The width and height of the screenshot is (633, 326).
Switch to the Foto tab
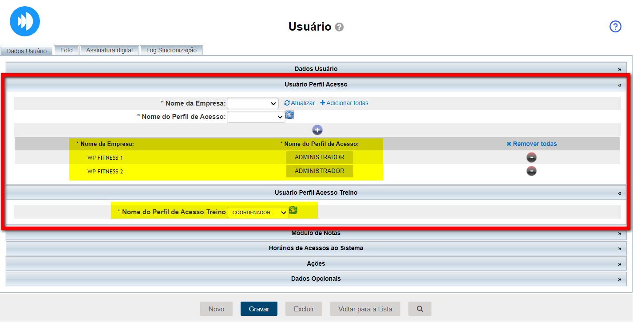pyautogui.click(x=66, y=50)
